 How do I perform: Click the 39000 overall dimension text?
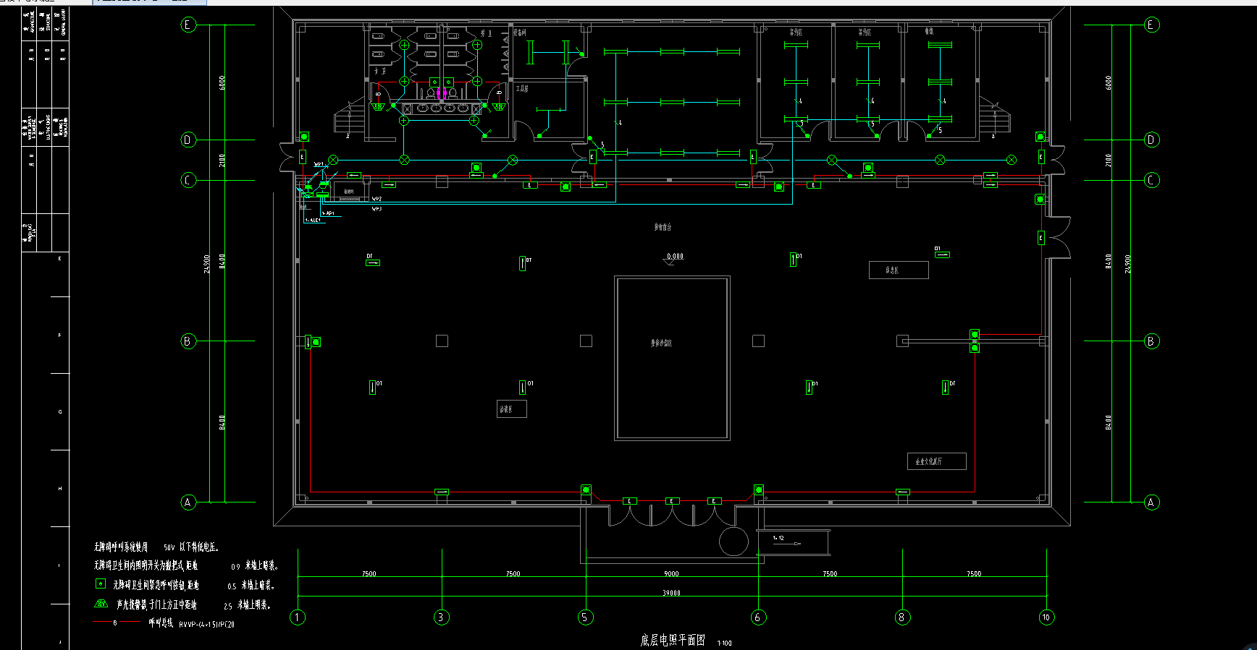[x=671, y=593]
